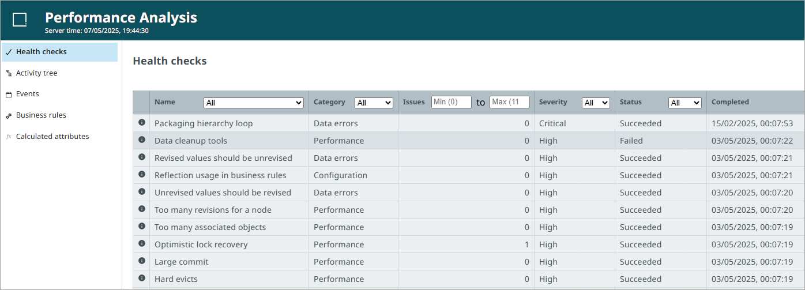Open Calculated attributes page
This screenshot has width=805, height=290.
(52, 137)
